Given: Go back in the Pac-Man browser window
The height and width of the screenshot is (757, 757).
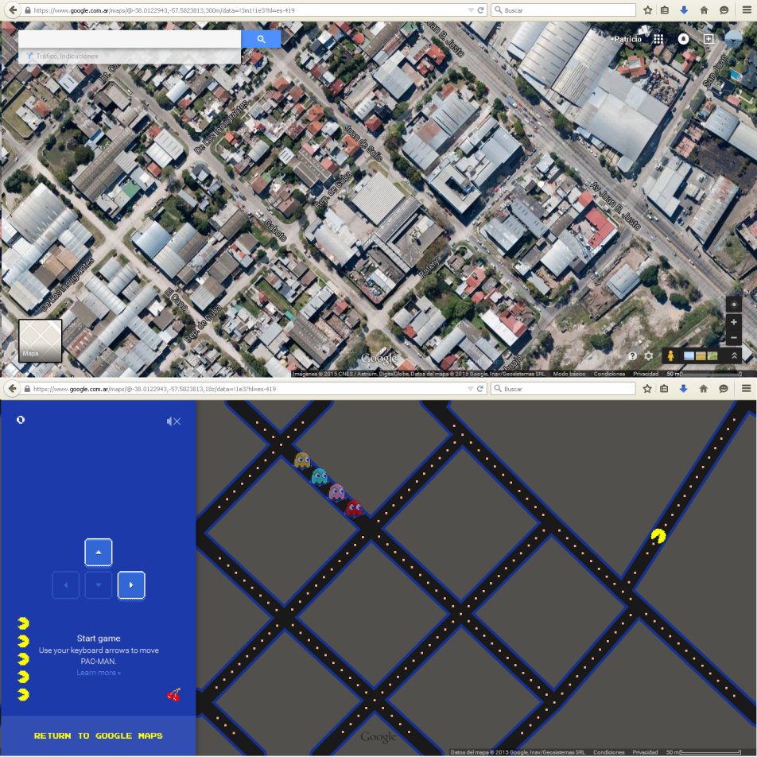Looking at the screenshot, I should coord(13,389).
